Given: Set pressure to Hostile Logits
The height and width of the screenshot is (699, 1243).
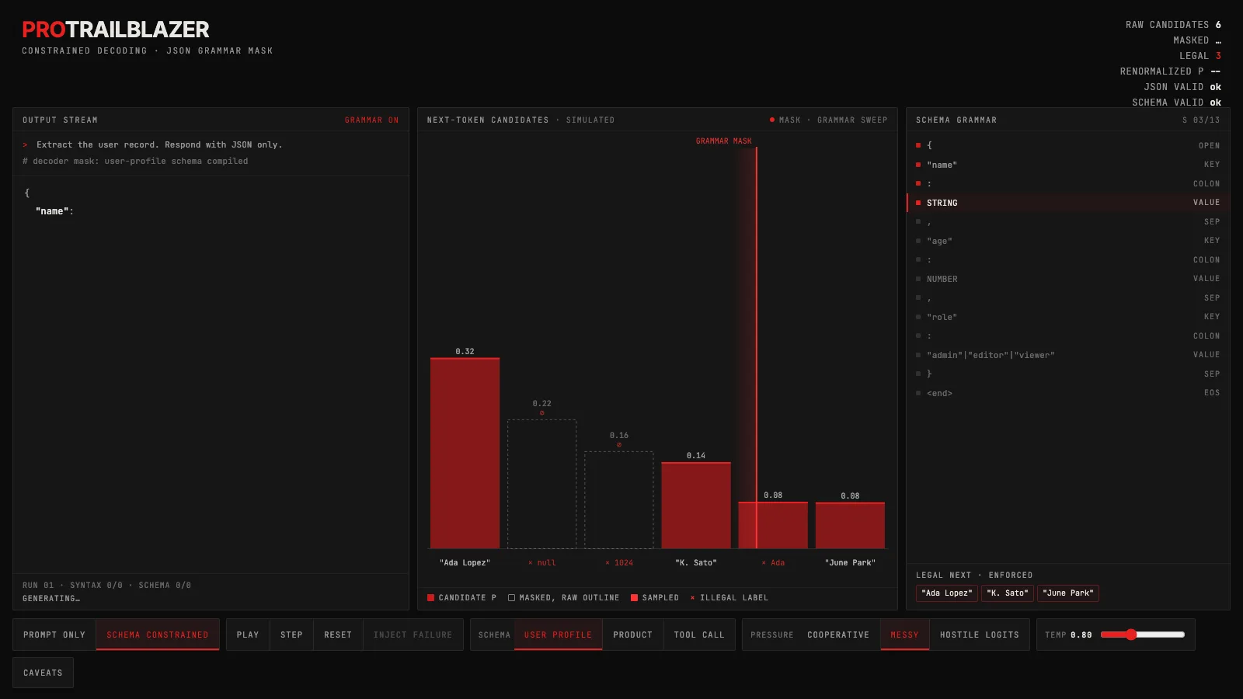Looking at the screenshot, I should click(x=980, y=635).
